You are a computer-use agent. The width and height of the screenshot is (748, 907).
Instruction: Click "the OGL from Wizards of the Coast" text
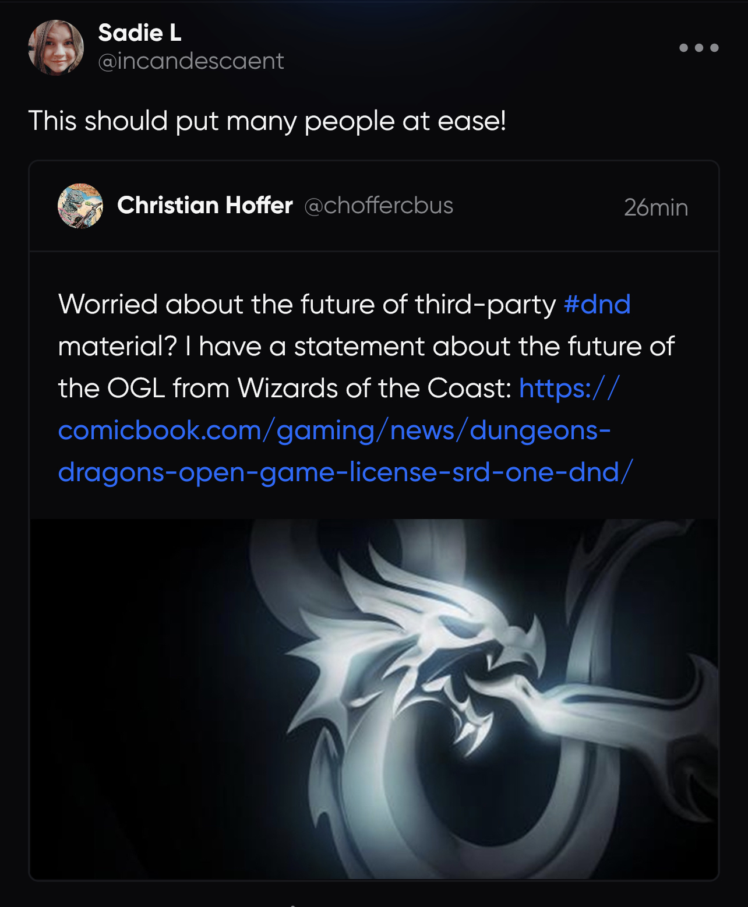284,389
